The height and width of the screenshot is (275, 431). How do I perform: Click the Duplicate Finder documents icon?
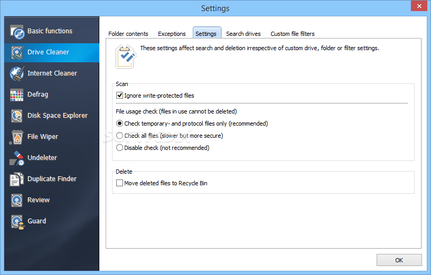click(x=16, y=179)
